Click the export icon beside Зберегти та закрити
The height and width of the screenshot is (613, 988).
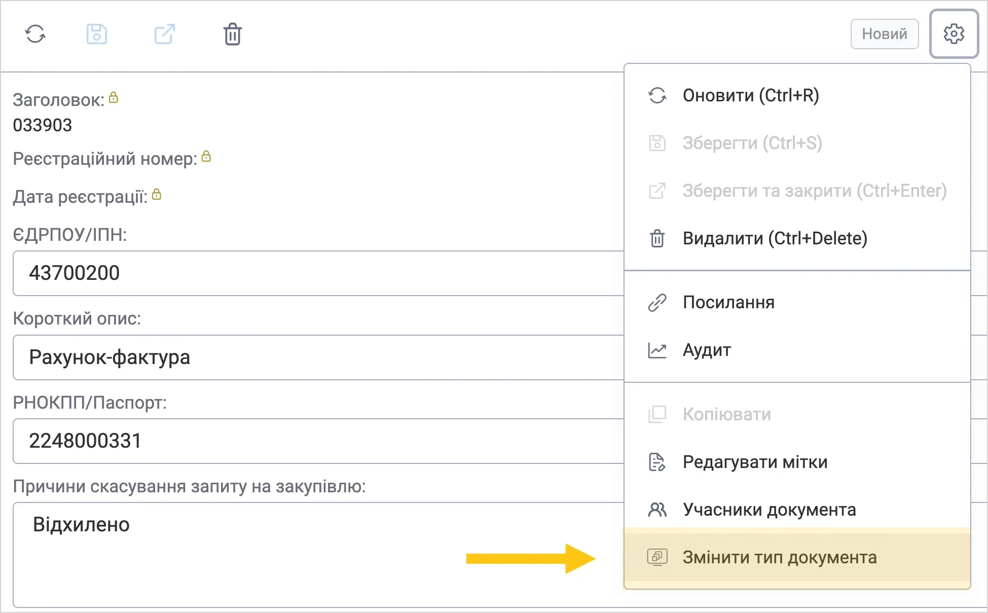click(x=657, y=191)
